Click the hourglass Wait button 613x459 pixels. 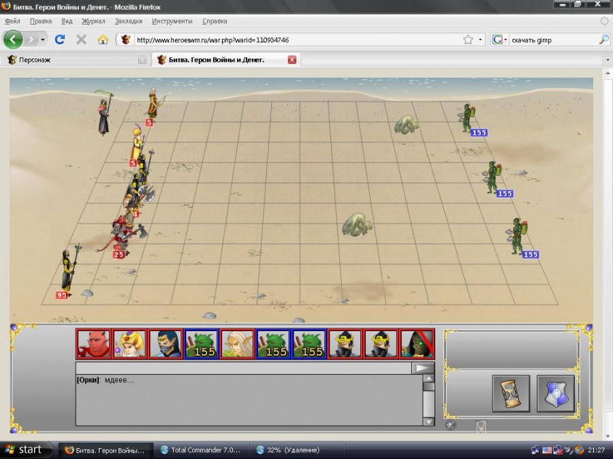[x=511, y=394]
